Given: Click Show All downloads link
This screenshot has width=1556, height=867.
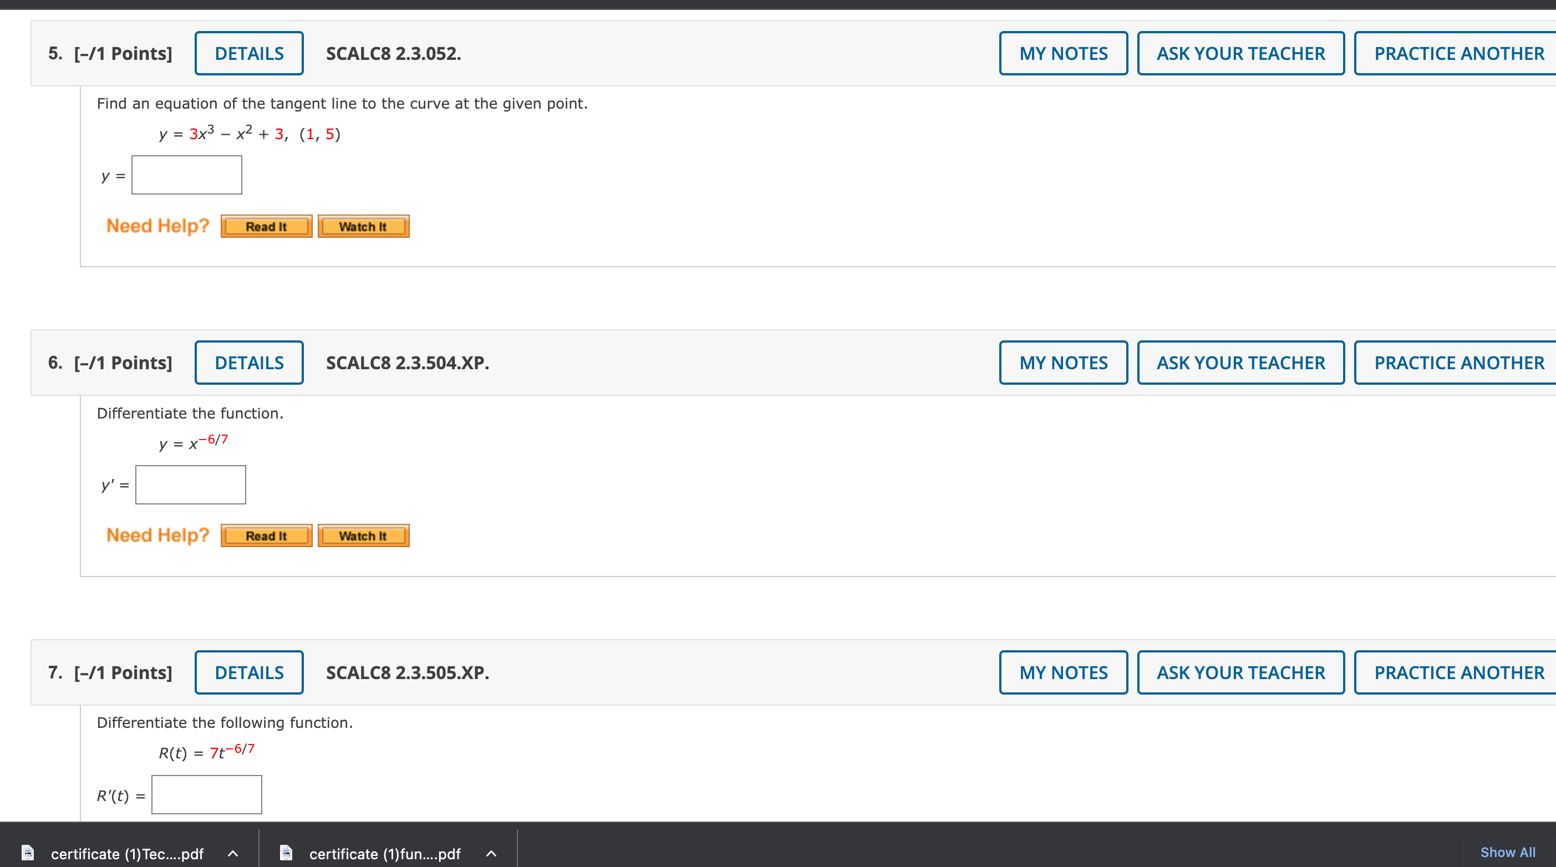Looking at the screenshot, I should (x=1507, y=852).
